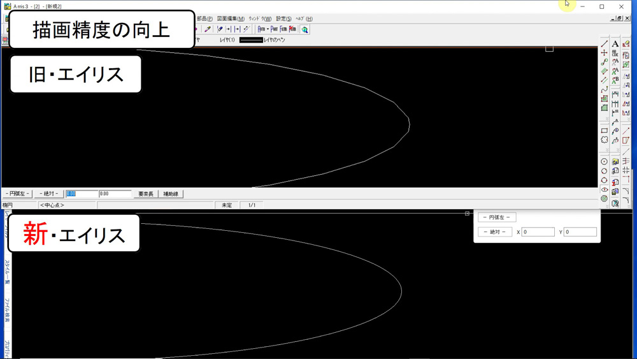The image size is (637, 359).
Task: Toggle 円弧左 in the new floating panel
Action: tap(497, 217)
